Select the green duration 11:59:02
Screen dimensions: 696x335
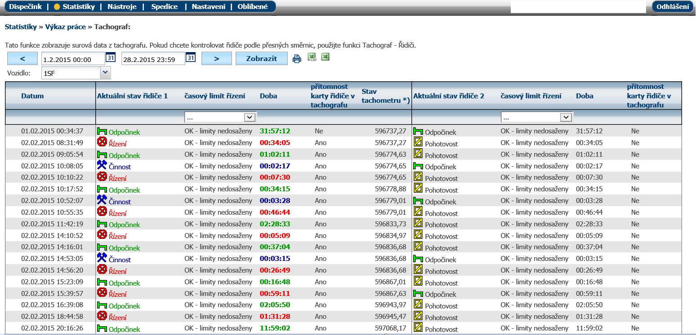[275, 328]
